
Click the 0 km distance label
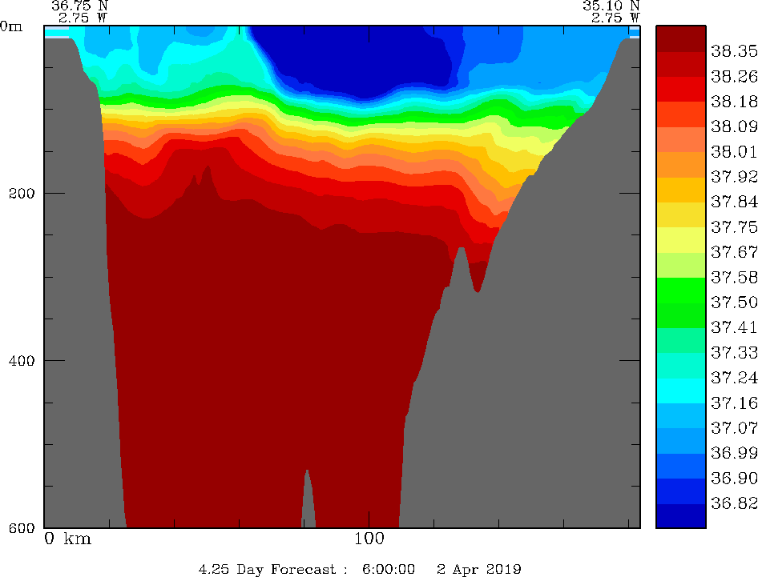click(x=67, y=539)
